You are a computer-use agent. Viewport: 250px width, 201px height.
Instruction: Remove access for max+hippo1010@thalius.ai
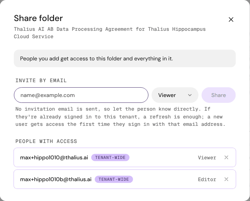tap(226, 157)
